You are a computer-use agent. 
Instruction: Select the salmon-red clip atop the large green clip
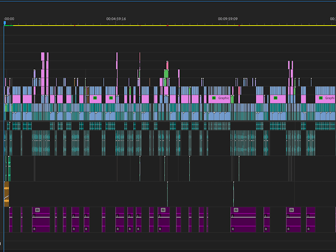point(167,65)
